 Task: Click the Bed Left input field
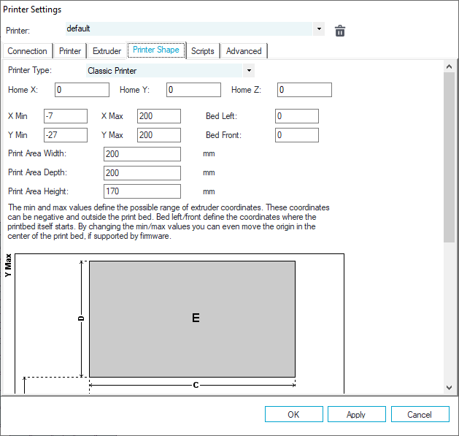click(x=297, y=116)
